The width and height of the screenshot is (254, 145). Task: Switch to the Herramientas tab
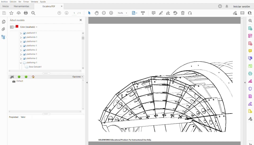point(21,6)
